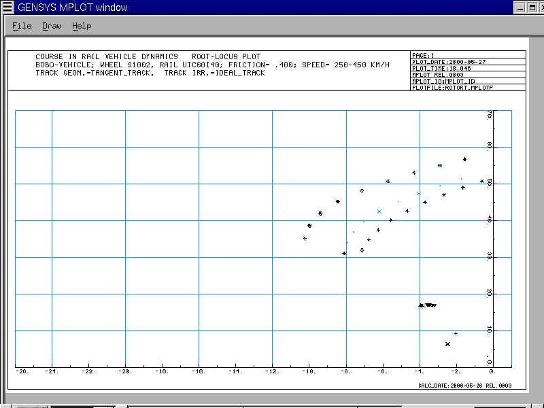Viewport: 544px width, 408px height.
Task: Open the window system menu icon
Action: 7,7
